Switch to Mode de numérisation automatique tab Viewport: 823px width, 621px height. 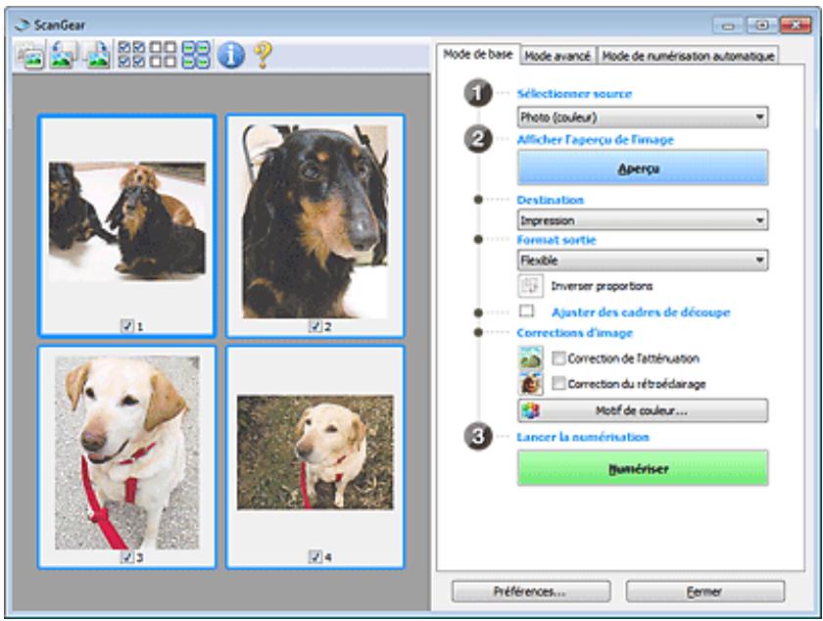(688, 56)
